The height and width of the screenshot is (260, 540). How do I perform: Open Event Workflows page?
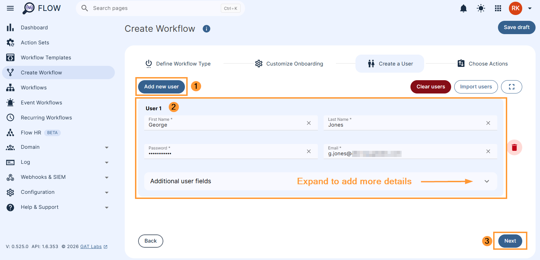pyautogui.click(x=58, y=103)
